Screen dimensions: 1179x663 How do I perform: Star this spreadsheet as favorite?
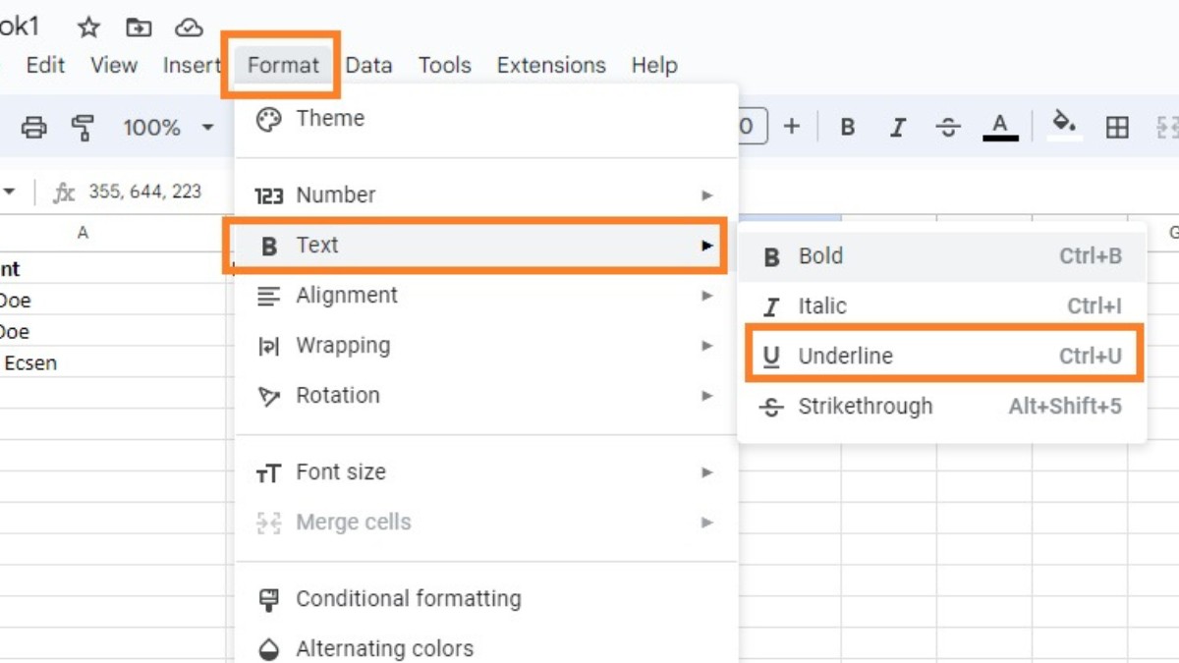[88, 28]
